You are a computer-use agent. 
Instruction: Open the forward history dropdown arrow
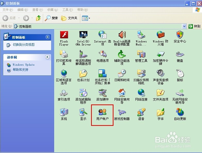(32, 18)
